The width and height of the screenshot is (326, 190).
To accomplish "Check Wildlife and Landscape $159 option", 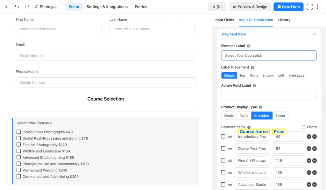I will (18, 151).
